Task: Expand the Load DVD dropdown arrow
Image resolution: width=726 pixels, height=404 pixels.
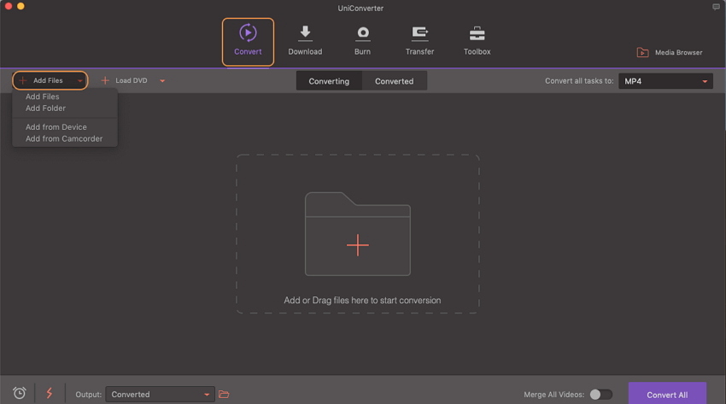Action: tap(162, 81)
